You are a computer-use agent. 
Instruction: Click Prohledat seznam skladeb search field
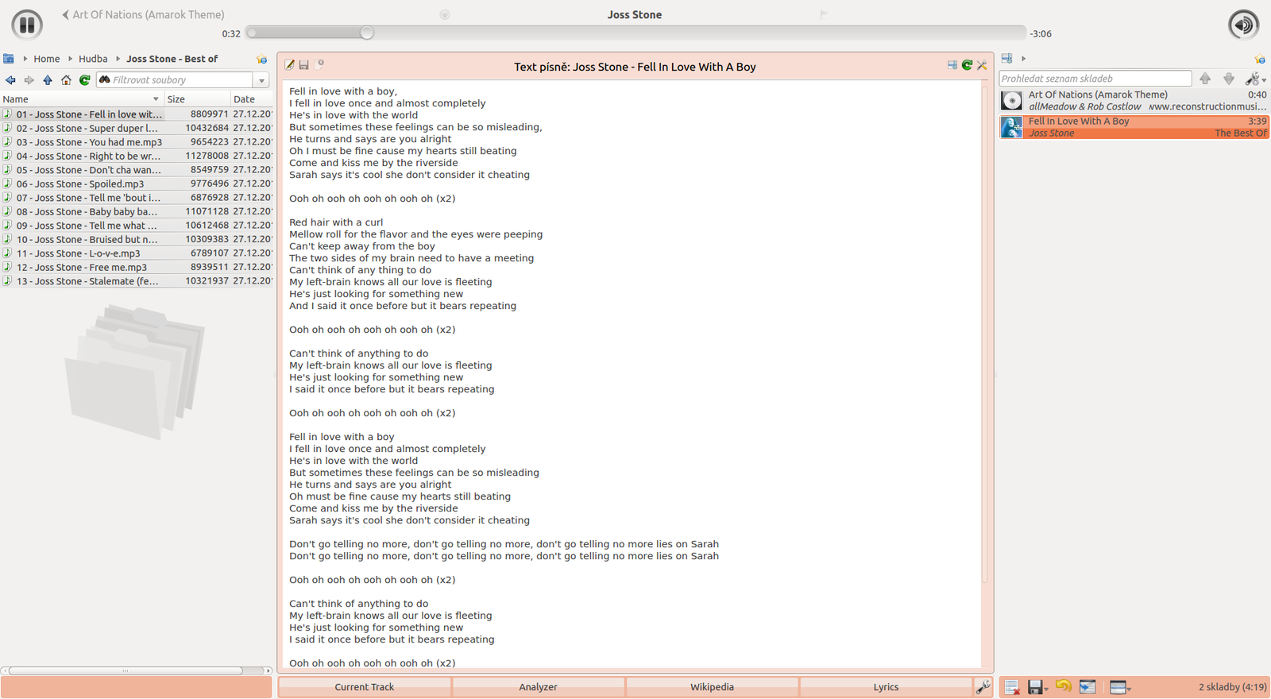pos(1095,79)
